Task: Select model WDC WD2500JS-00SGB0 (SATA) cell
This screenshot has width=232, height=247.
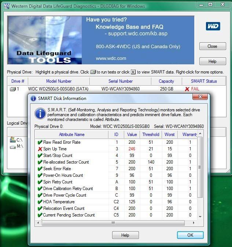Action: click(x=58, y=89)
